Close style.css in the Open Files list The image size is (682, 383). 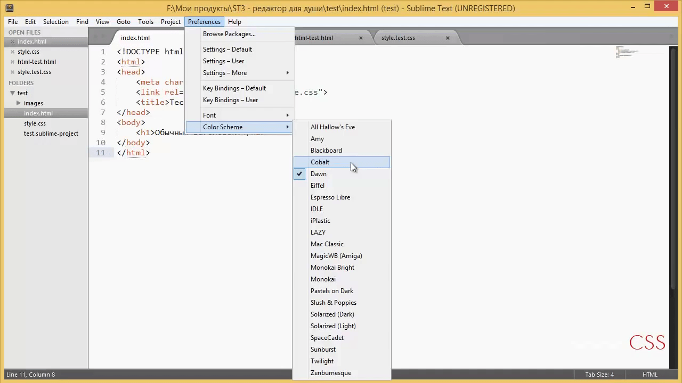click(x=12, y=52)
